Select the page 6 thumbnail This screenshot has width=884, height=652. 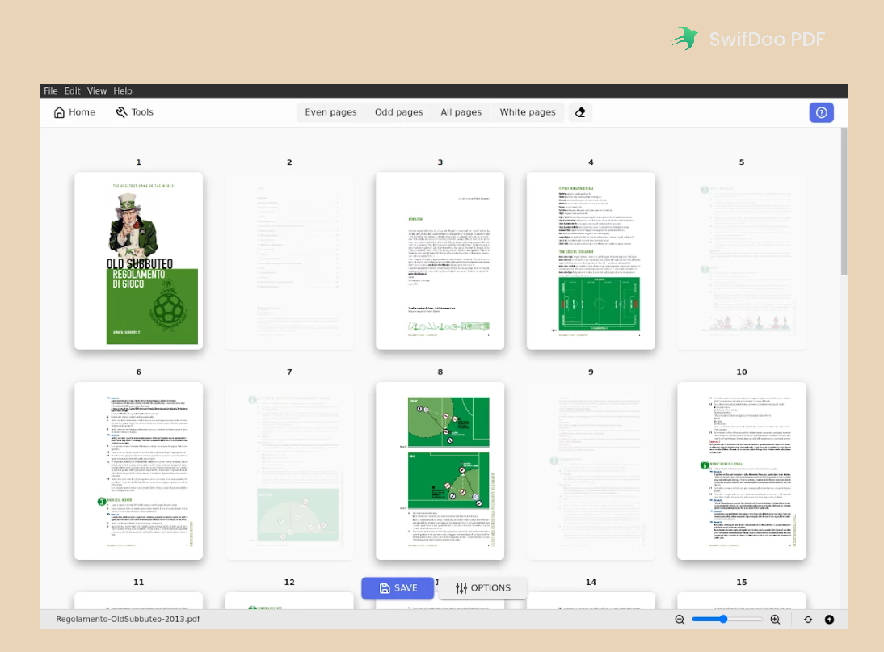click(139, 471)
